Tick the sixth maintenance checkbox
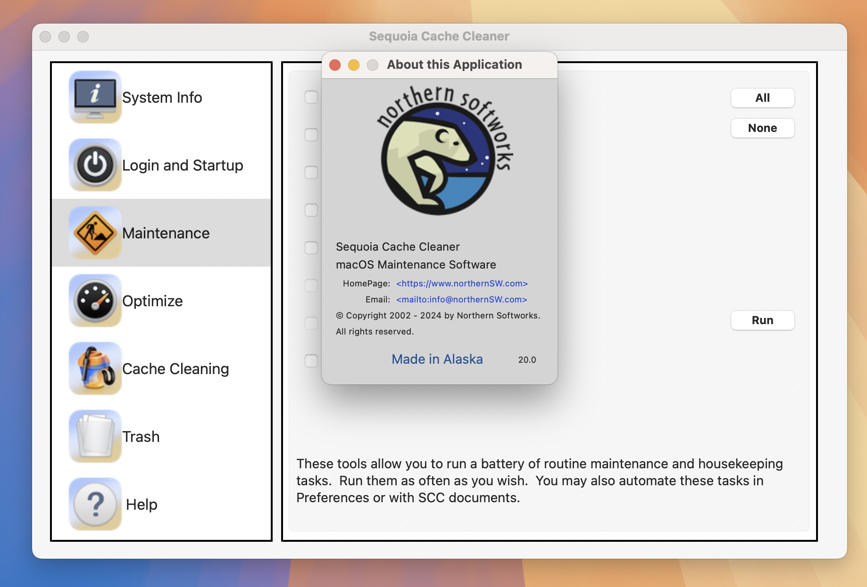Image resolution: width=867 pixels, height=587 pixels. point(311,285)
